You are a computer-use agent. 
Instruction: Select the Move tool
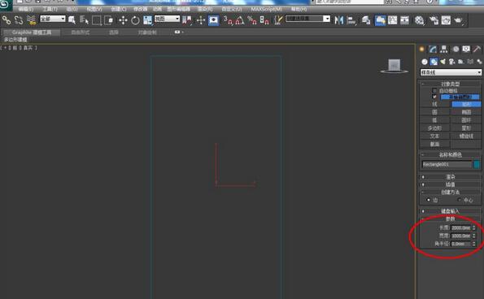pos(123,20)
